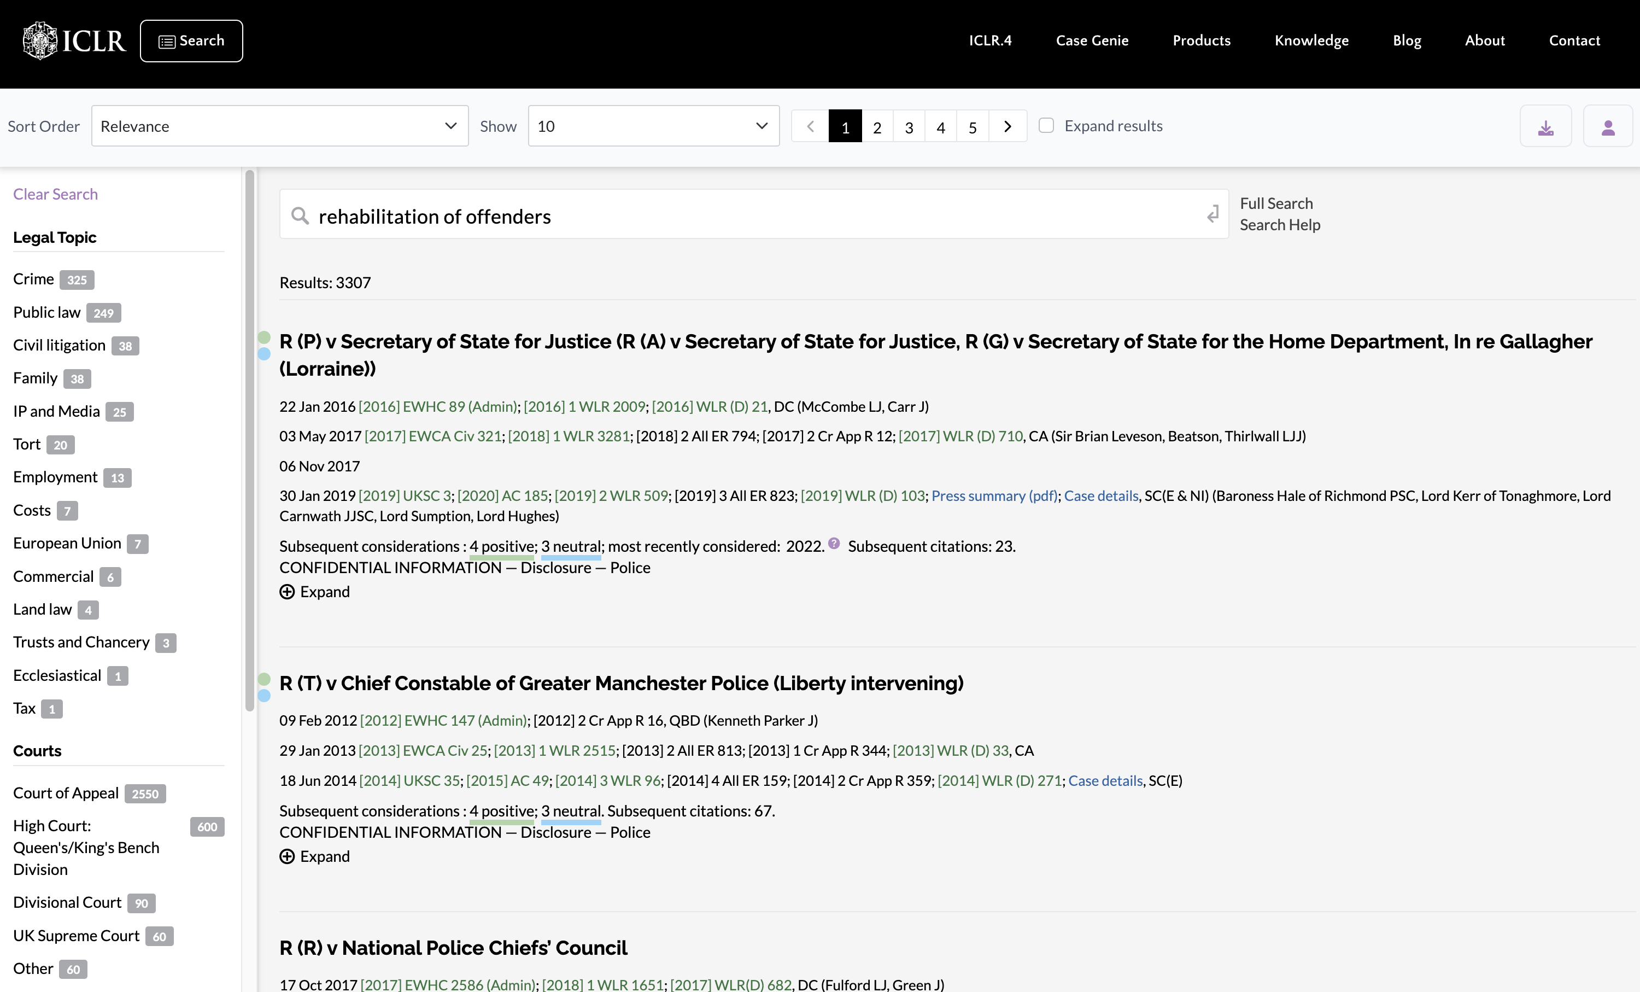Enable the Expand results checkbox

pyautogui.click(x=1046, y=125)
